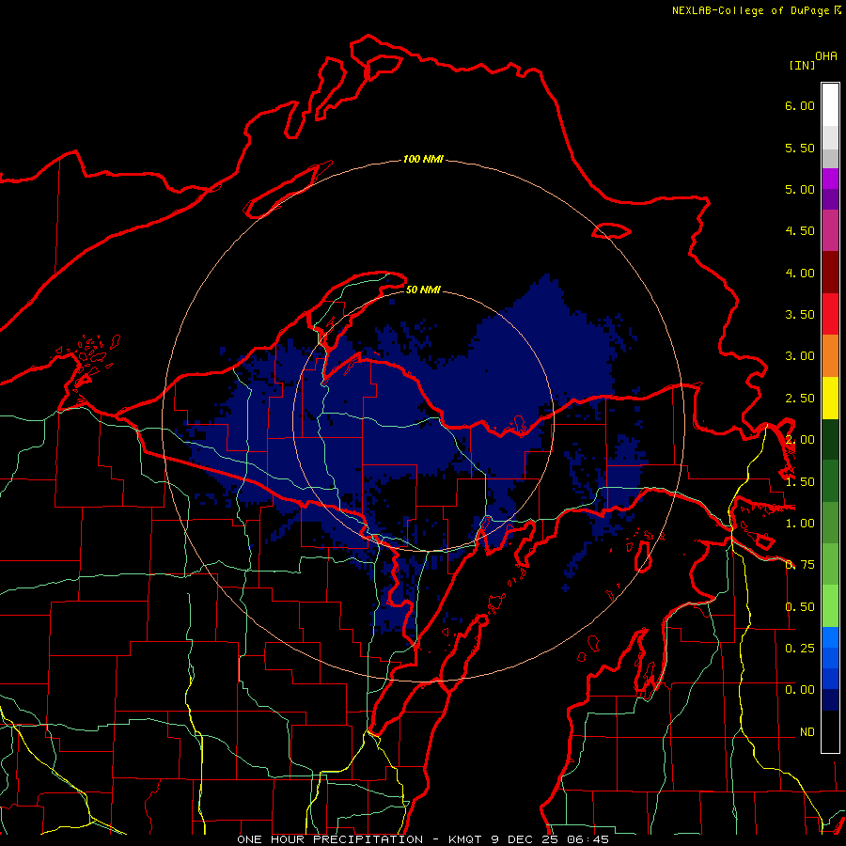
Task: Select the magenta legend swatch near 4.50
Action: click(x=830, y=230)
